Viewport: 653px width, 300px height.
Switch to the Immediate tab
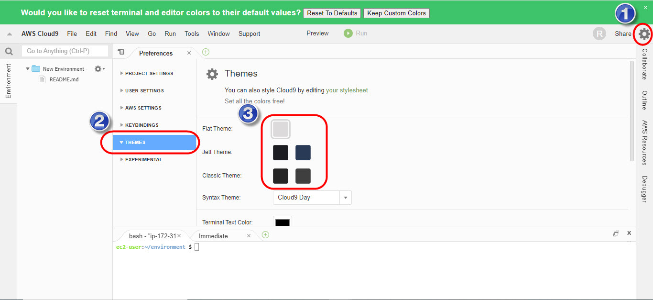[x=213, y=236]
